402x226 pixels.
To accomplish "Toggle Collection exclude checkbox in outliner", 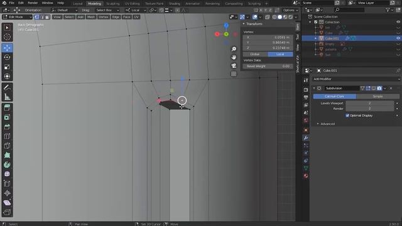I will (316, 22).
